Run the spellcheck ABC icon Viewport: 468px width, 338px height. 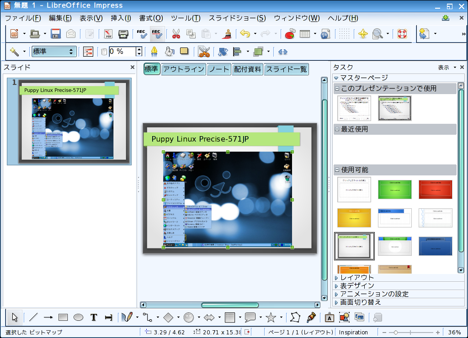[x=142, y=34]
